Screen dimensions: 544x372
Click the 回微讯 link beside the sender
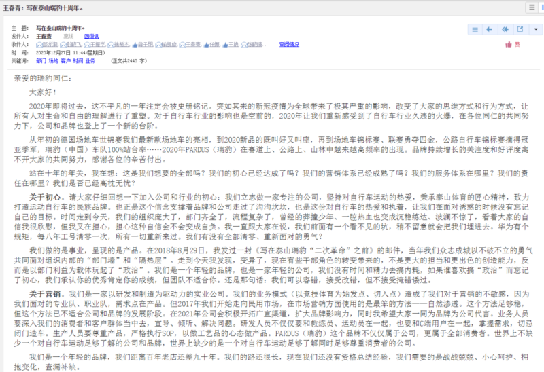pos(91,35)
